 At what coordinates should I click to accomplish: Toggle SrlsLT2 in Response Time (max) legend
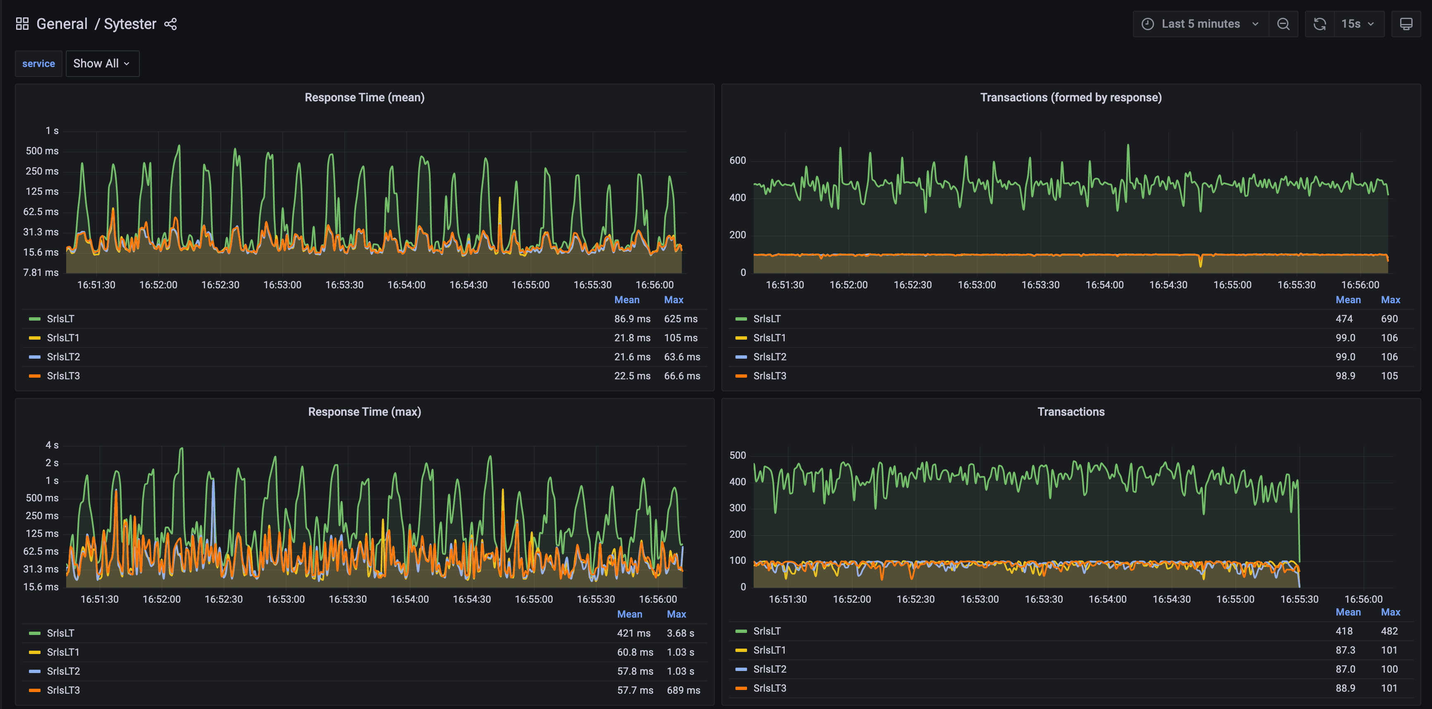point(63,671)
